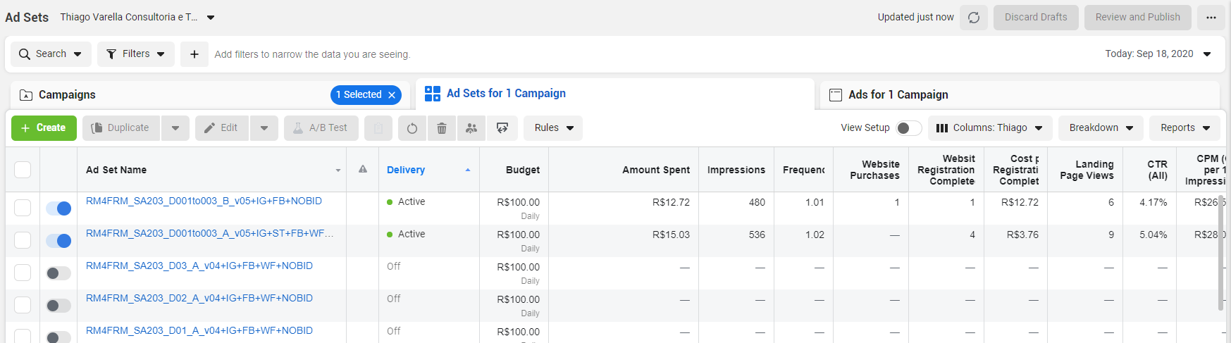
Task: Open the three-dot more options menu
Action: coord(1211,18)
